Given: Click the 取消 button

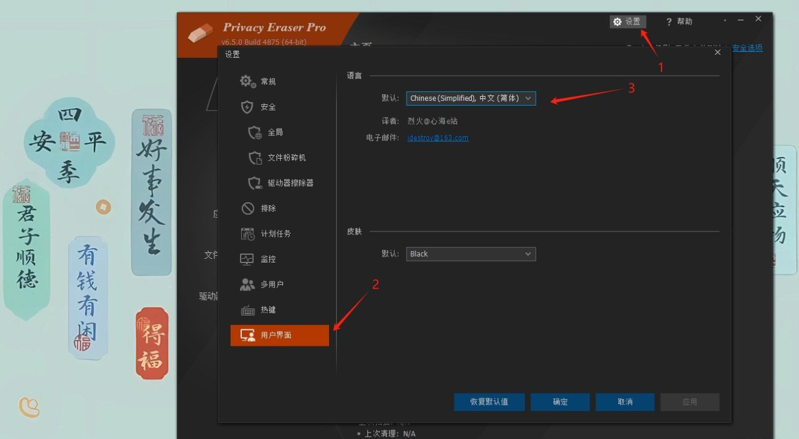Looking at the screenshot, I should [625, 402].
